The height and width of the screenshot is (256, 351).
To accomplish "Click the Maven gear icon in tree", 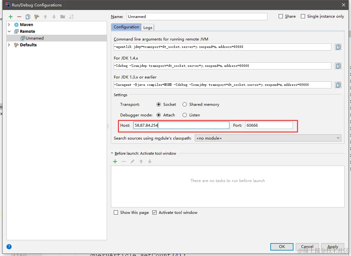I will click(16, 25).
